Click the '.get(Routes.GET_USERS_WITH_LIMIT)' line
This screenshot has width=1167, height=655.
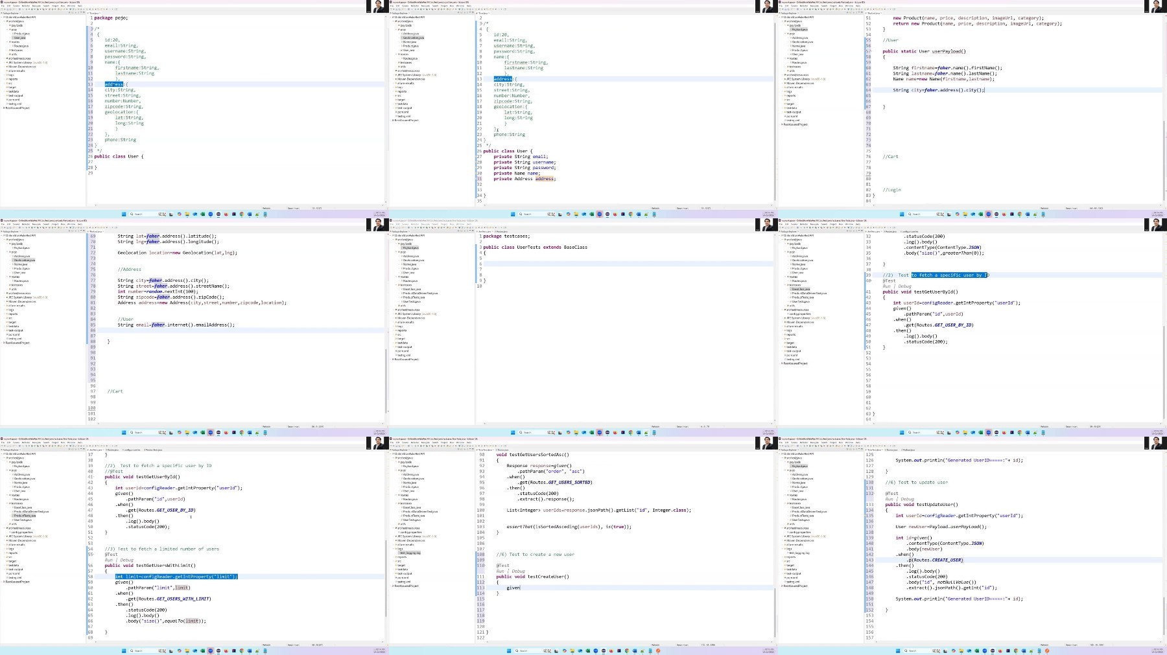click(x=169, y=599)
